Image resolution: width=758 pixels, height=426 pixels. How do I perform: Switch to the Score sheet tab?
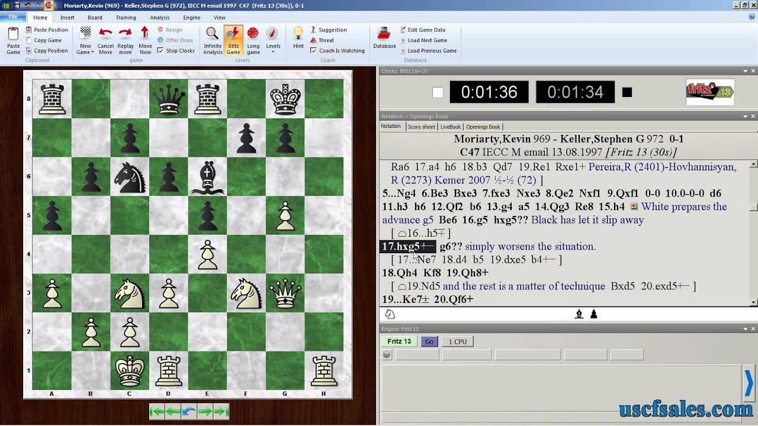coord(422,127)
